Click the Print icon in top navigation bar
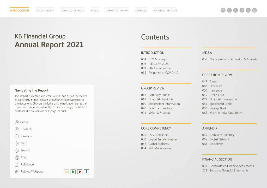Image resolution: width=267 pixels, height=188 pixels. (x=254, y=10)
